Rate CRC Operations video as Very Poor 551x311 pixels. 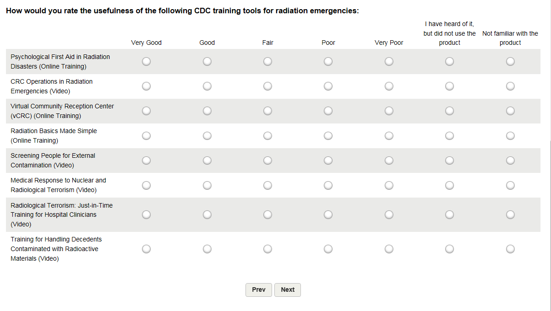click(x=389, y=86)
